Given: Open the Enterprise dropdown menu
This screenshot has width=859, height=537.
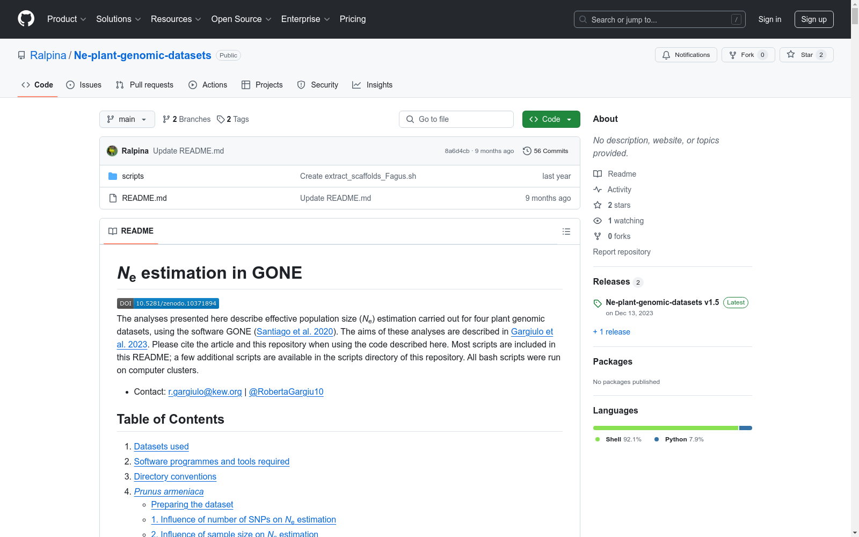Looking at the screenshot, I should (305, 19).
